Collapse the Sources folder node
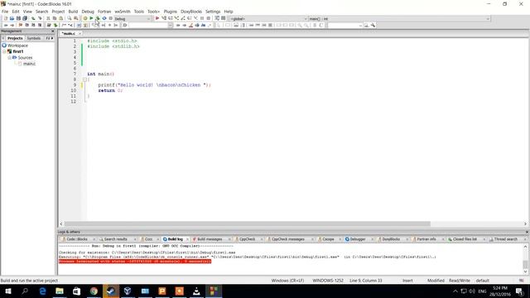530x298 pixels. pos(9,57)
